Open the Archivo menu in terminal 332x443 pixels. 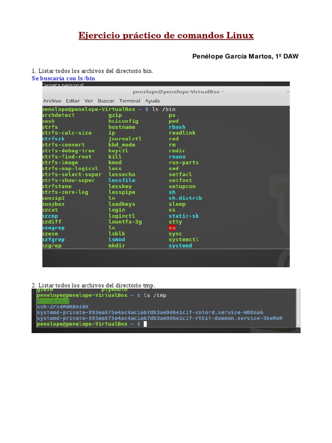click(x=52, y=101)
